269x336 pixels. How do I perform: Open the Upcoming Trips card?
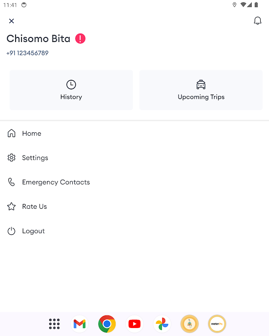point(201,90)
